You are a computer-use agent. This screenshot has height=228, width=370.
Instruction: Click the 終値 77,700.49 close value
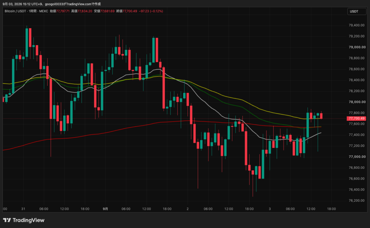point(127,11)
